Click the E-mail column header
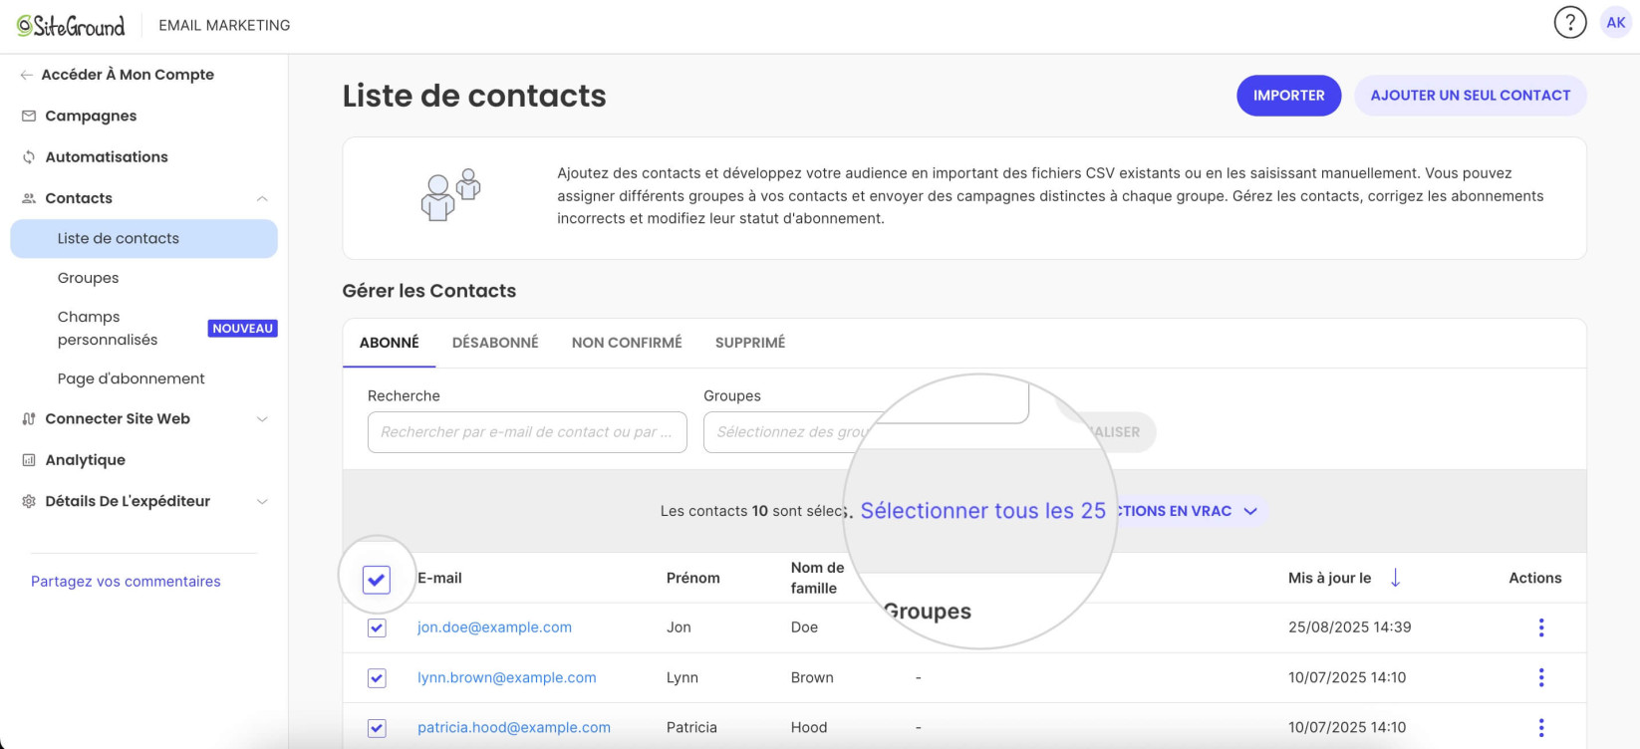 [439, 578]
